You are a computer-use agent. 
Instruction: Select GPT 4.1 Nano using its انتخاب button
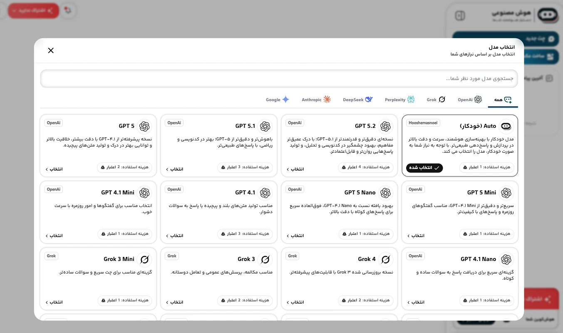[416, 302]
